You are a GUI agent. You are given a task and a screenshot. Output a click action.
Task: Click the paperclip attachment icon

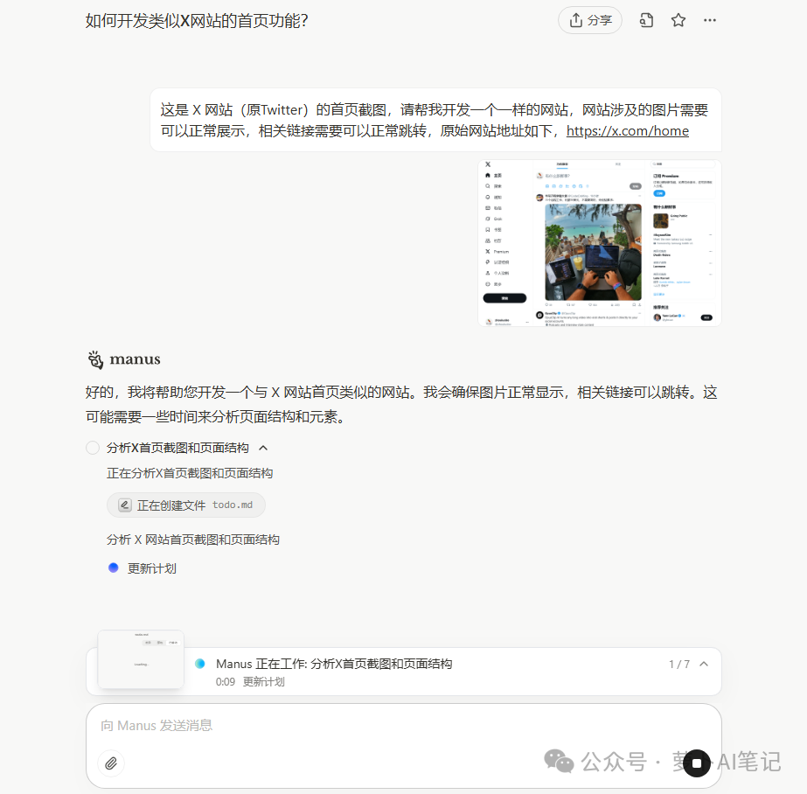coord(111,763)
